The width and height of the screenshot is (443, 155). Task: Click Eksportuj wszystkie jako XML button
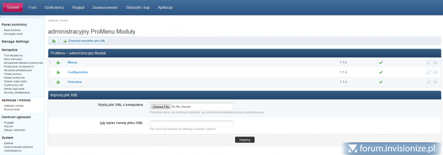pyautogui.click(x=84, y=41)
